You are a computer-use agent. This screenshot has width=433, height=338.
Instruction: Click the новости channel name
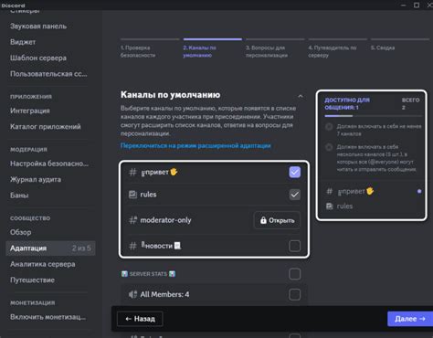[x=162, y=246]
